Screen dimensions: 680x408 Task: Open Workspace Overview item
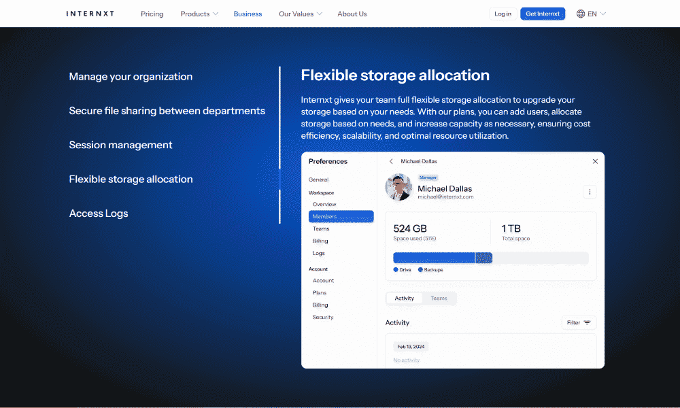324,204
